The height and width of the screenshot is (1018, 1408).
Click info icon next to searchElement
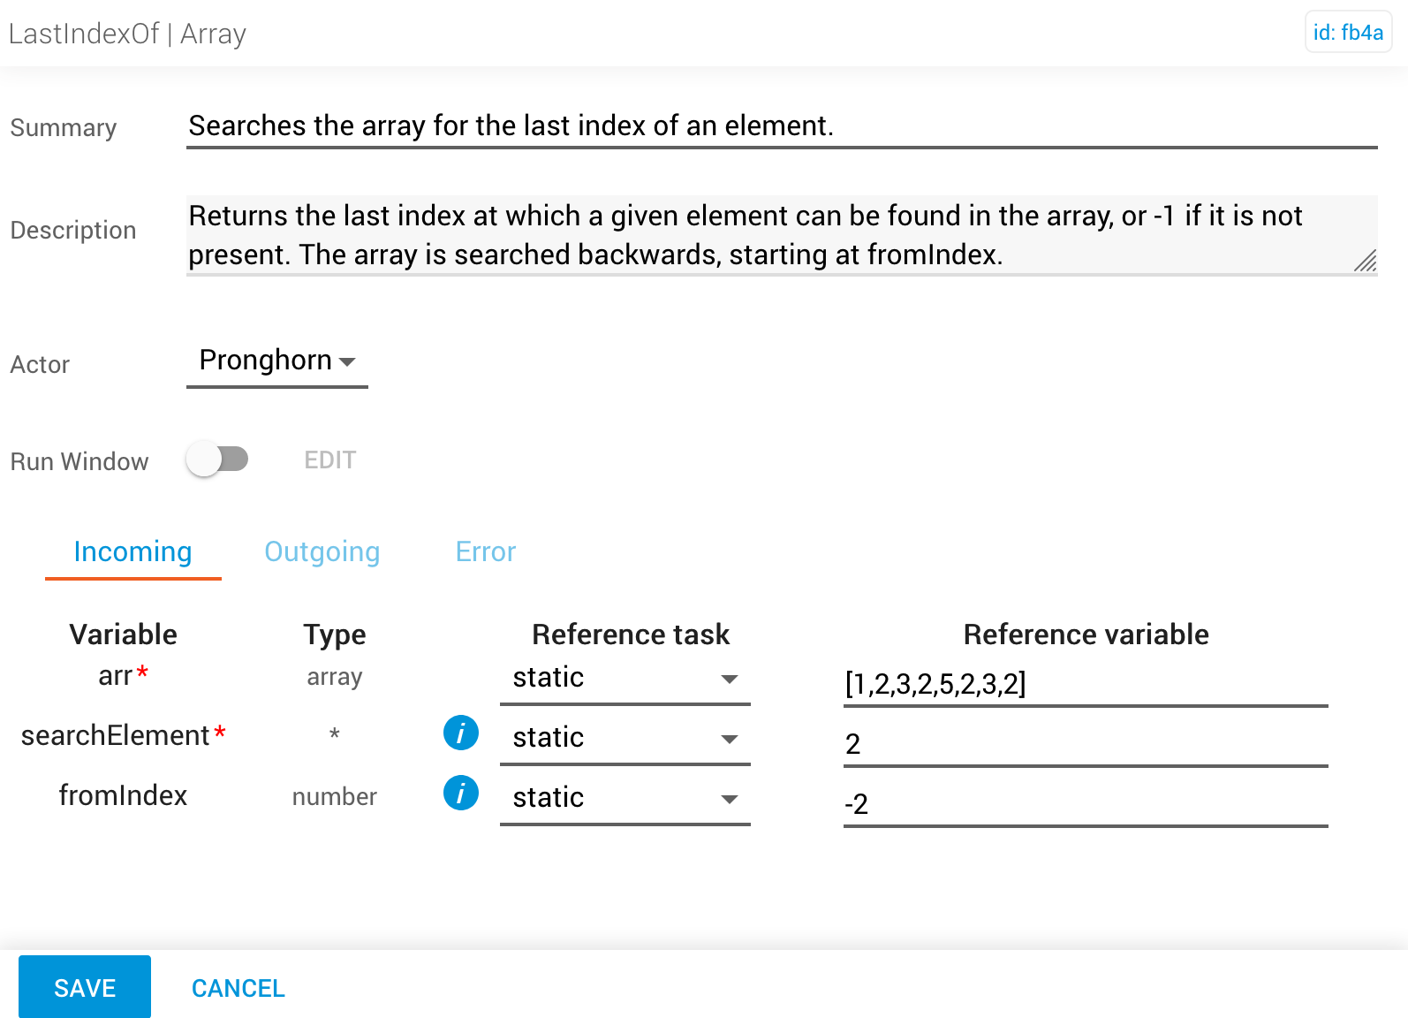tap(461, 733)
